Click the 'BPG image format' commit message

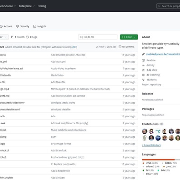pyautogui.click(x=61, y=144)
